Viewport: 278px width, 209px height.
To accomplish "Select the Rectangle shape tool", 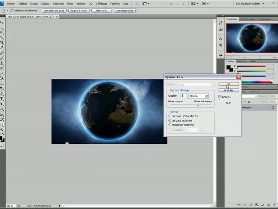I will tap(2, 109).
